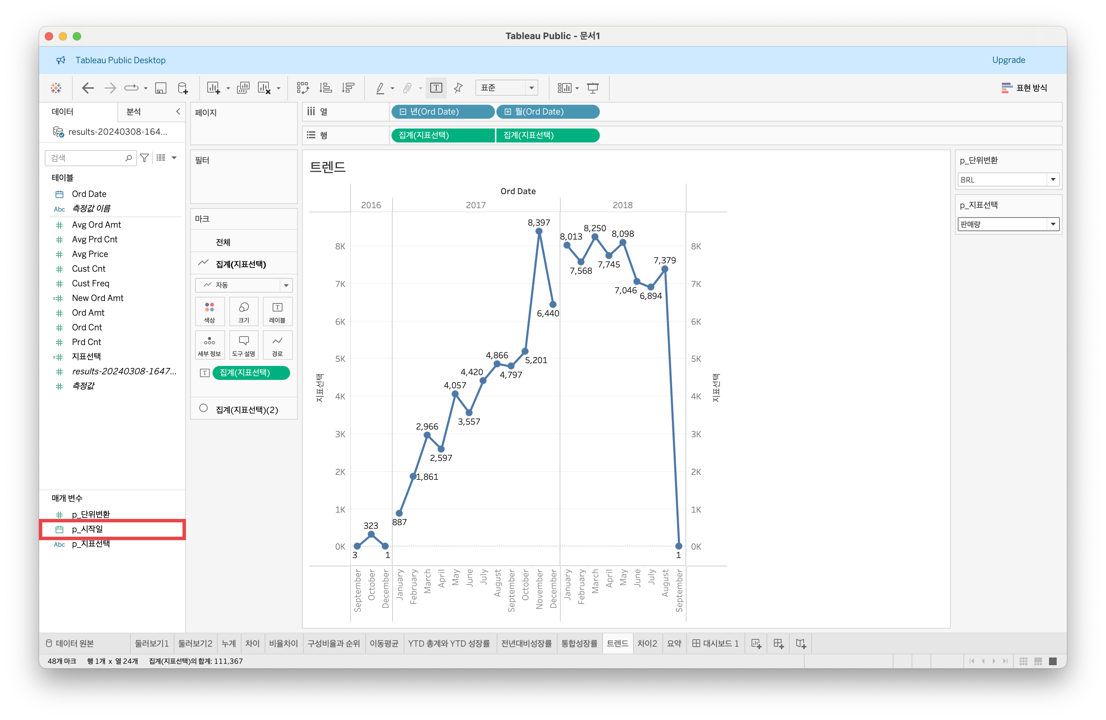Open the 색상 color mark card
This screenshot has width=1106, height=720.
pos(210,311)
